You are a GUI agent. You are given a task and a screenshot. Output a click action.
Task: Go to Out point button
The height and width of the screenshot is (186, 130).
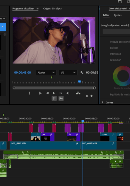[x=68, y=93]
